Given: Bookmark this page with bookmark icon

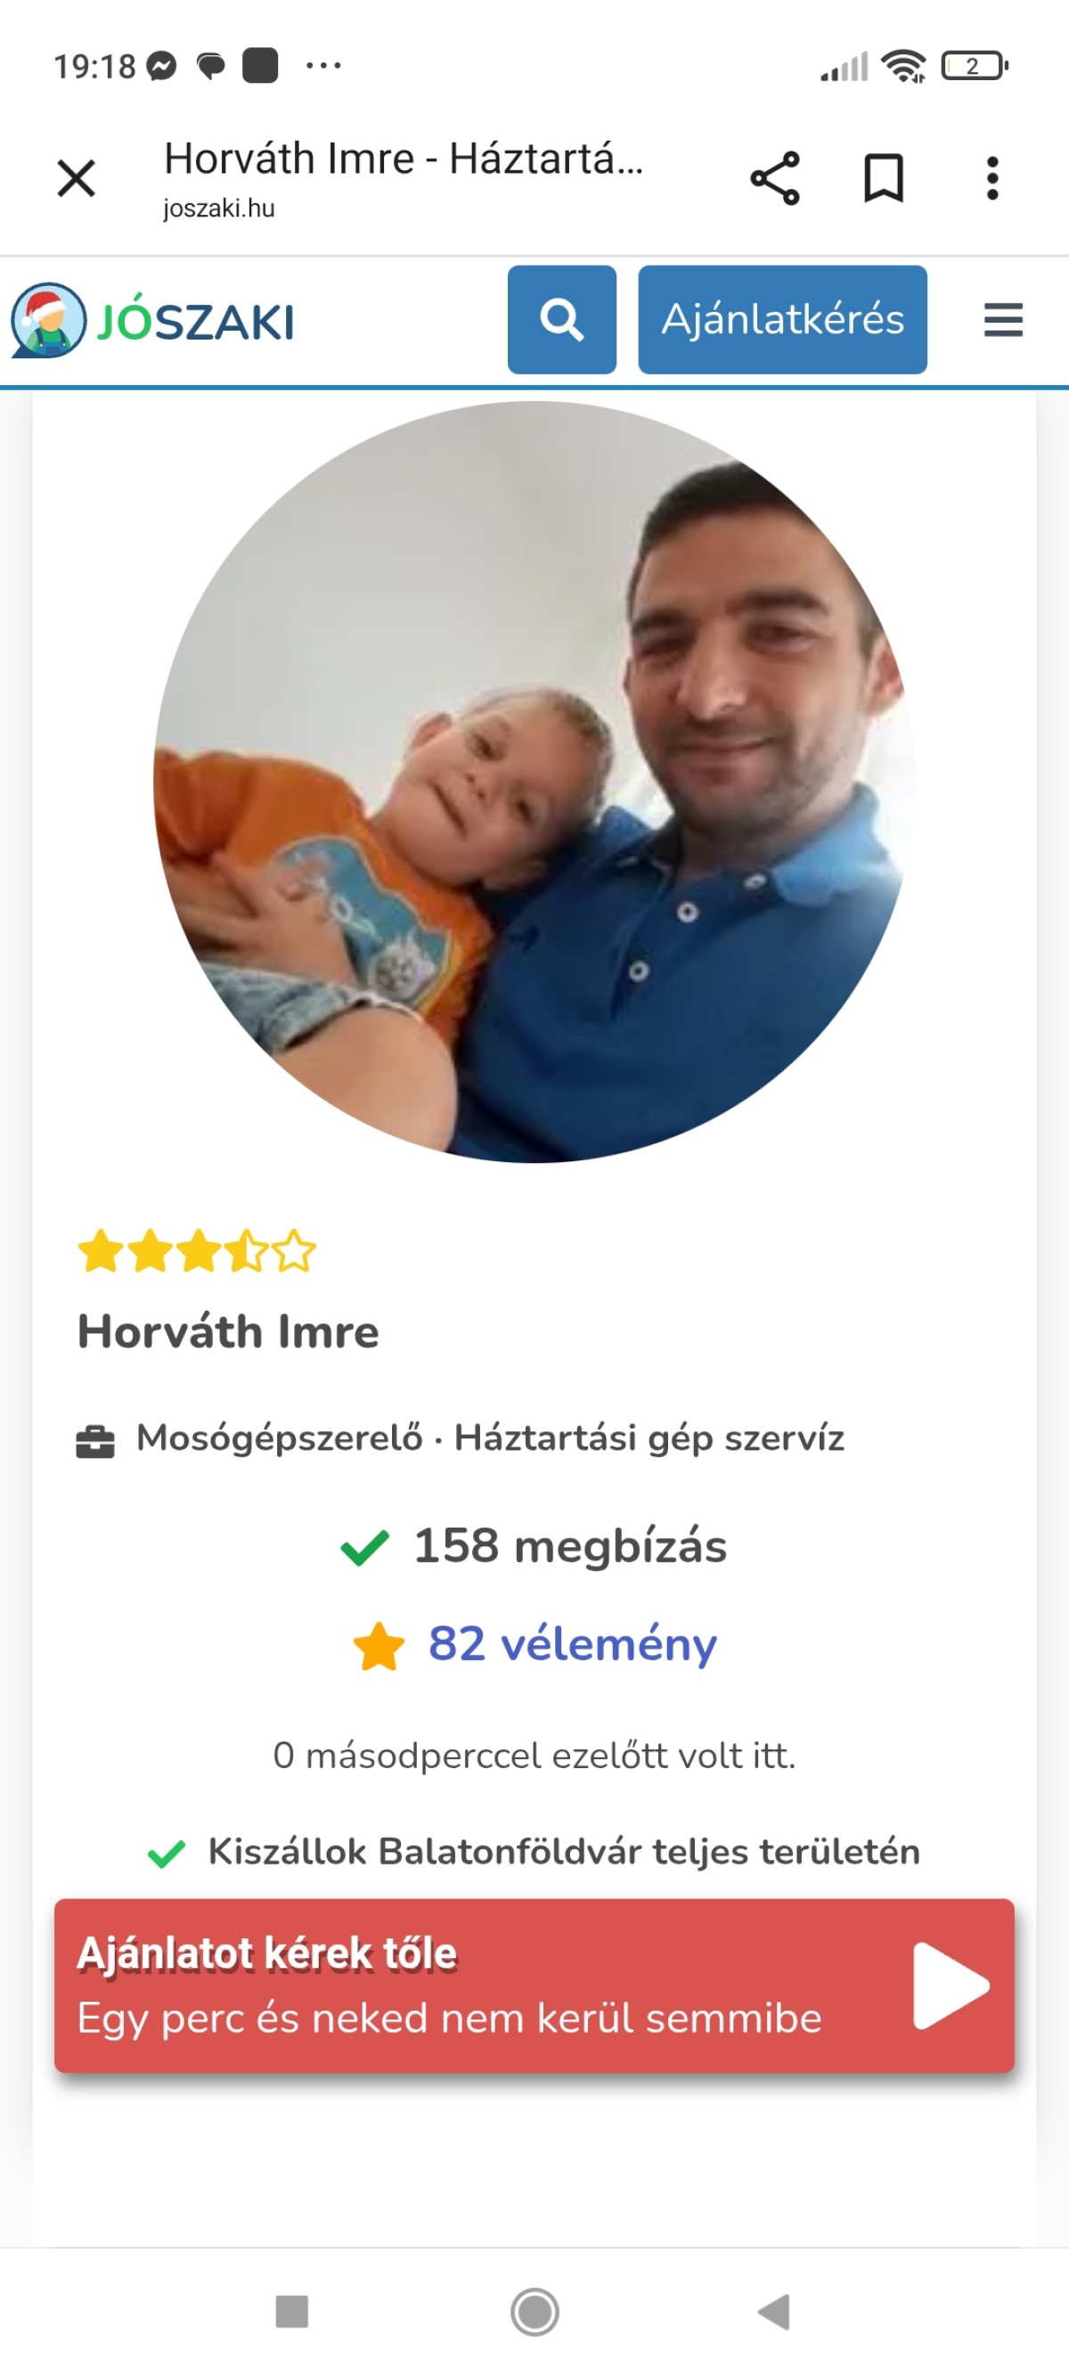Looking at the screenshot, I should [883, 178].
